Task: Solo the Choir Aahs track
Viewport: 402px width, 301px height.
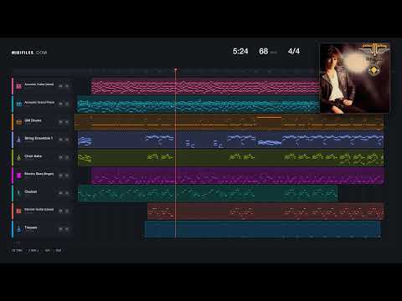Action: pos(67,157)
